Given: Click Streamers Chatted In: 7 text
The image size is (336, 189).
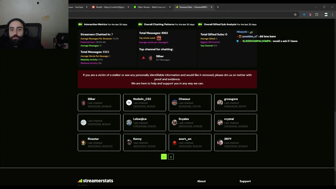Looking at the screenshot, I should coord(97,34).
